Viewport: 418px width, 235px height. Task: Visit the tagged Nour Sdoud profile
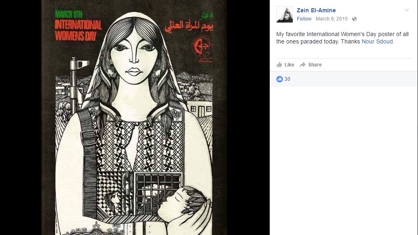[377, 41]
